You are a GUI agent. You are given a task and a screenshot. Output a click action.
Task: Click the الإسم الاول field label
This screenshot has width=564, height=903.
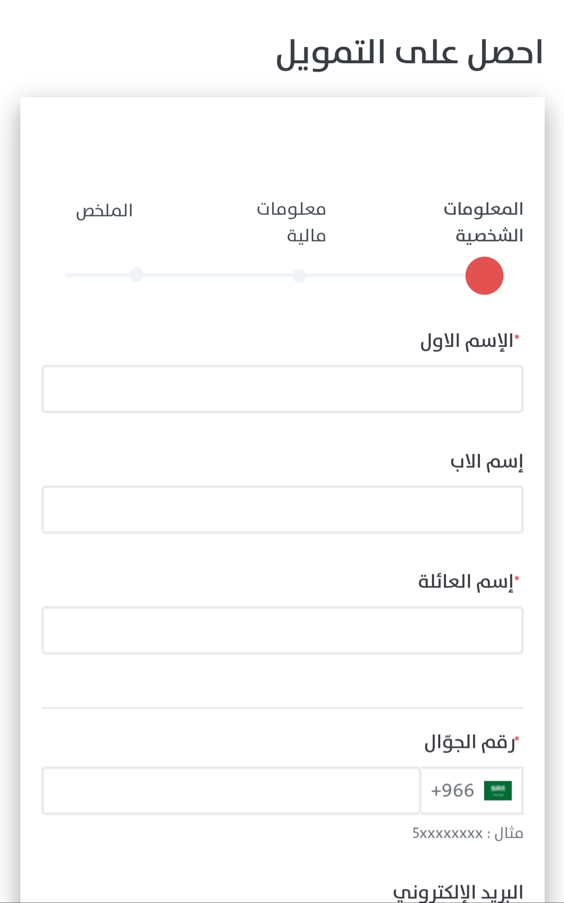click(x=467, y=342)
